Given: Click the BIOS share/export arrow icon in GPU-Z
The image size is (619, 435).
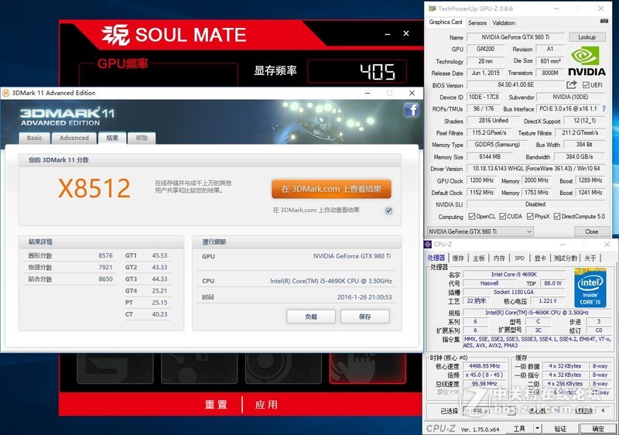Looking at the screenshot, I should [571, 84].
